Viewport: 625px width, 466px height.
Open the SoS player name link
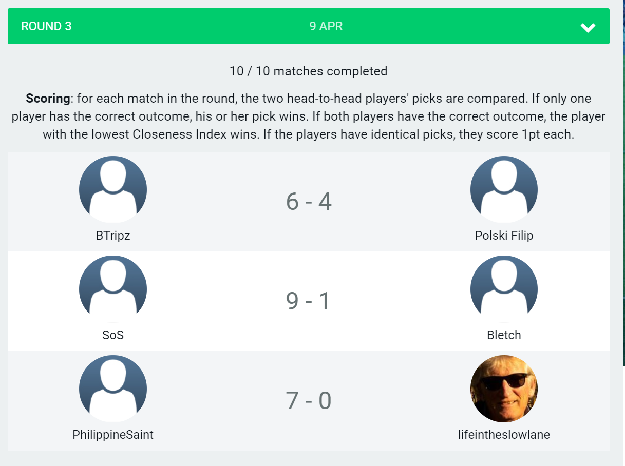(113, 335)
